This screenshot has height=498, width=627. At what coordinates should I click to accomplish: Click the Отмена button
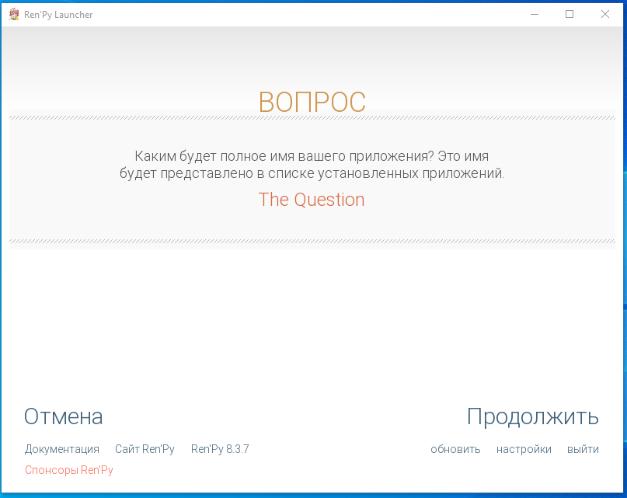tap(63, 416)
